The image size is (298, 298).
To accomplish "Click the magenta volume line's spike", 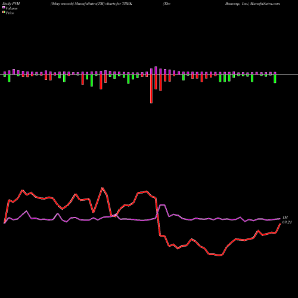I will (162, 204).
